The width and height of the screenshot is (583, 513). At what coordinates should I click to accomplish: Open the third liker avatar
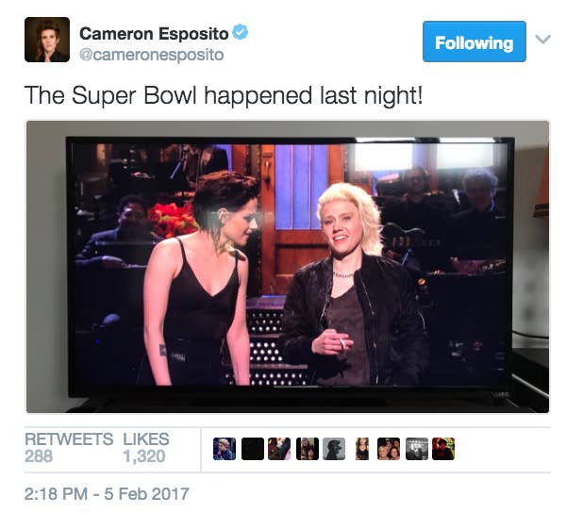pyautogui.click(x=279, y=449)
